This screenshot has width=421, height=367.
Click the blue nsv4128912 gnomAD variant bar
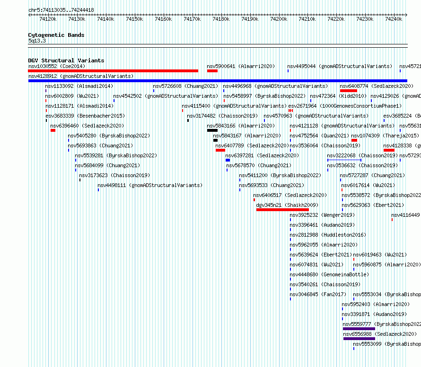click(218, 81)
